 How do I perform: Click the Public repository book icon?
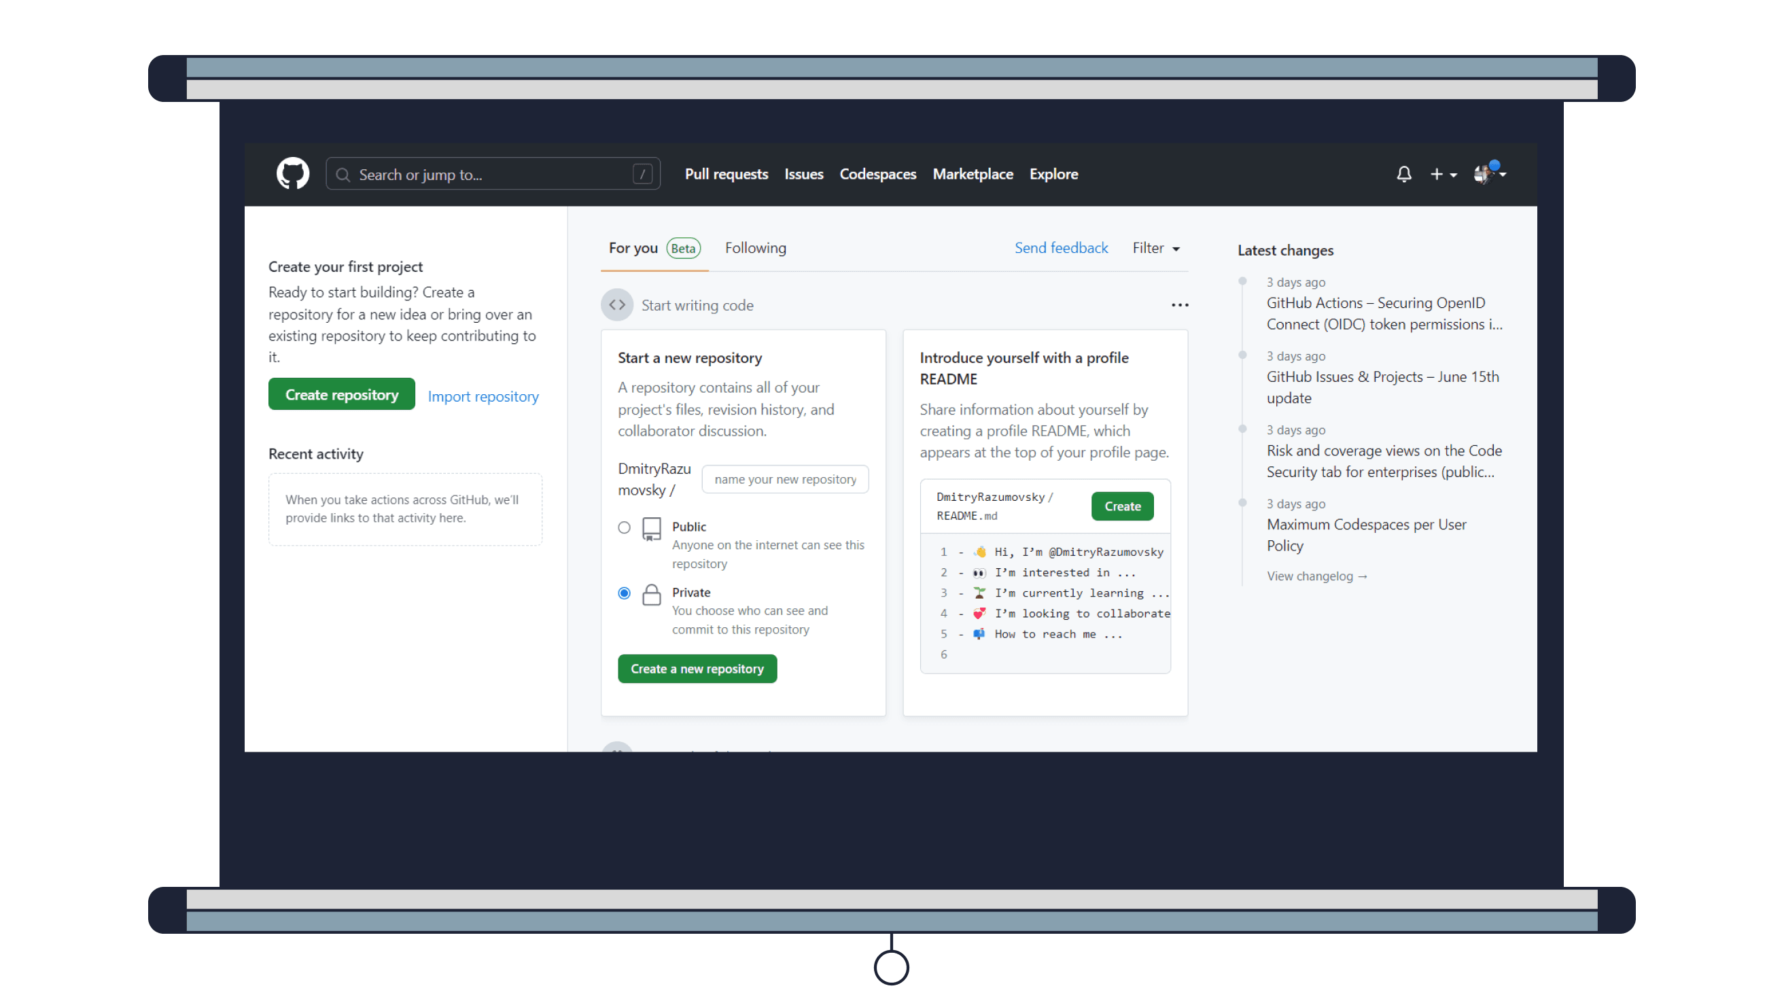tap(652, 529)
